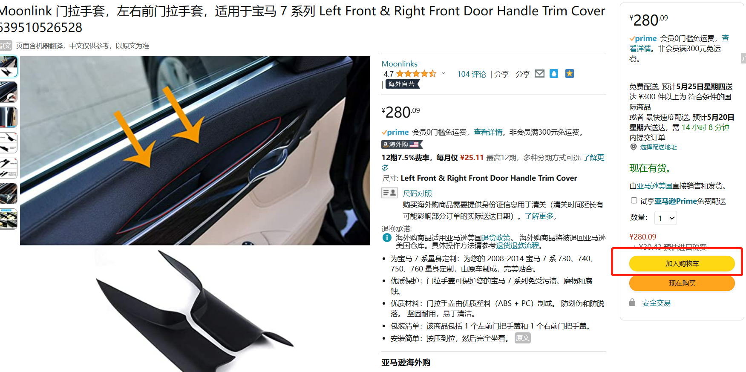Share the product via the QQ penguin icon
The width and height of the screenshot is (746, 372).
[x=554, y=74]
